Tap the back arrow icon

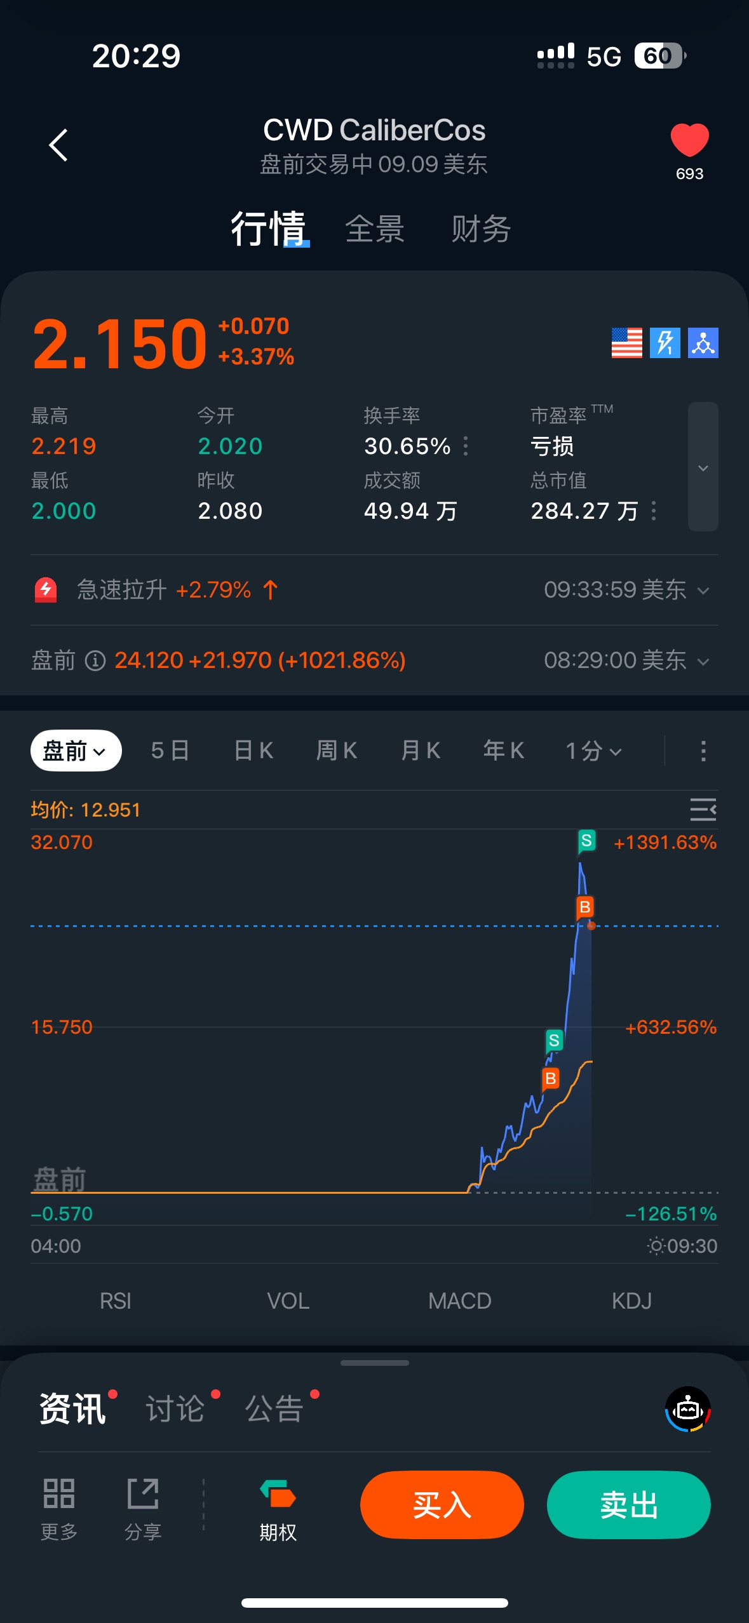tap(58, 145)
